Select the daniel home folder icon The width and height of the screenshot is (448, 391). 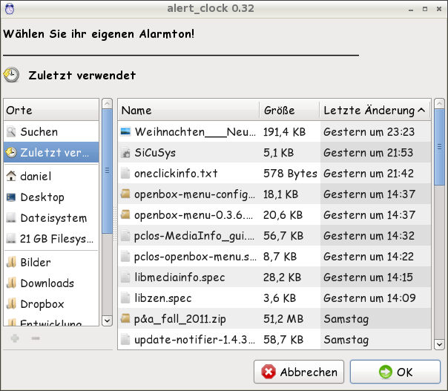11,176
